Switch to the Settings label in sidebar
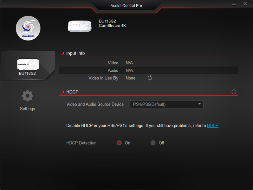Image resolution: width=253 pixels, height=190 pixels. point(27,109)
